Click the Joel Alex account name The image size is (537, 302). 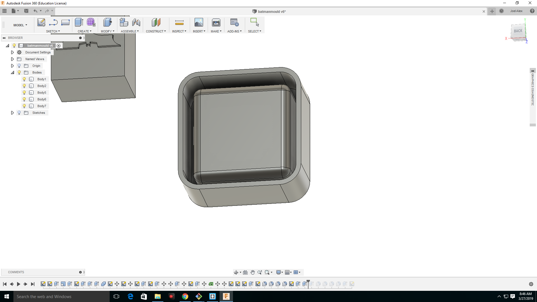click(x=516, y=11)
